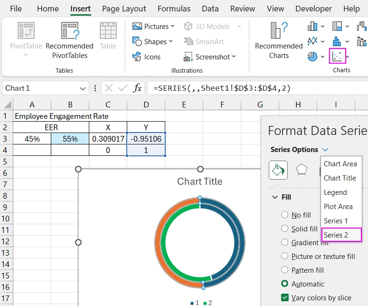Click the Insert Column or Bar Chart icon
The height and width of the screenshot is (306, 368).
click(x=312, y=27)
